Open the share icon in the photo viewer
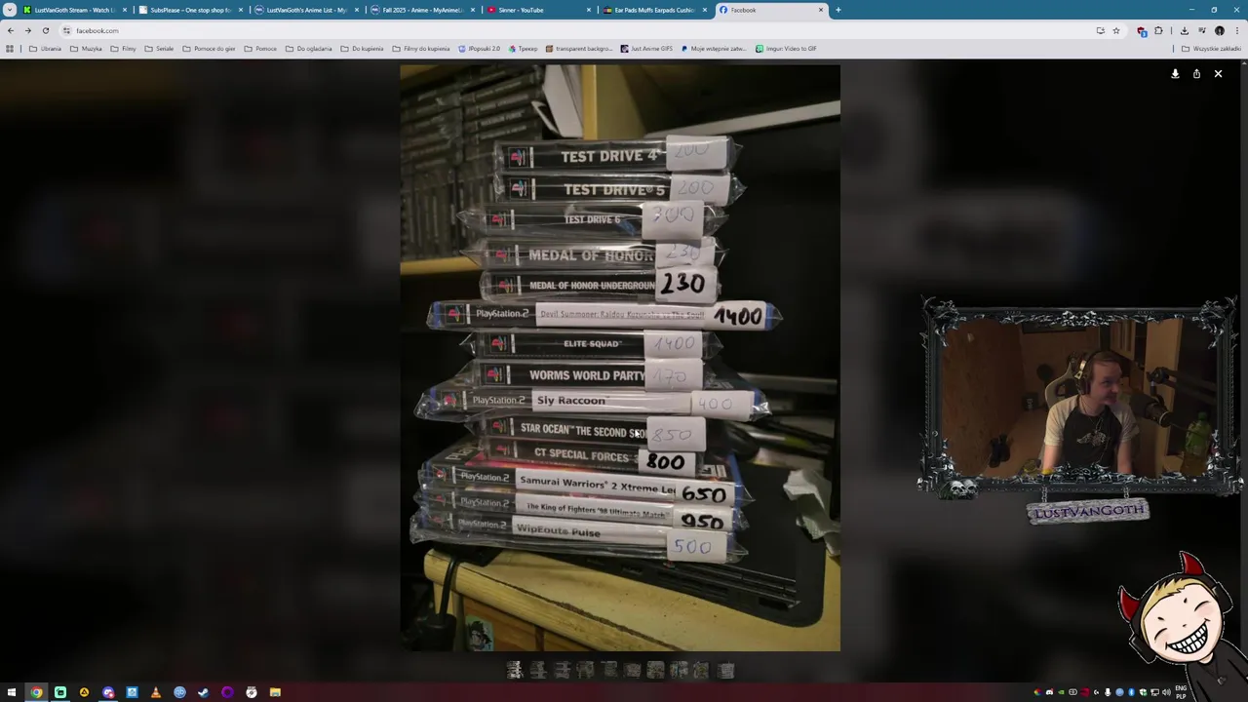 click(1196, 73)
